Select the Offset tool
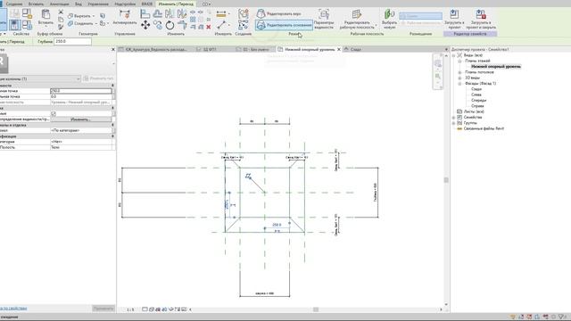The height and width of the screenshot is (321, 571). tap(158, 14)
